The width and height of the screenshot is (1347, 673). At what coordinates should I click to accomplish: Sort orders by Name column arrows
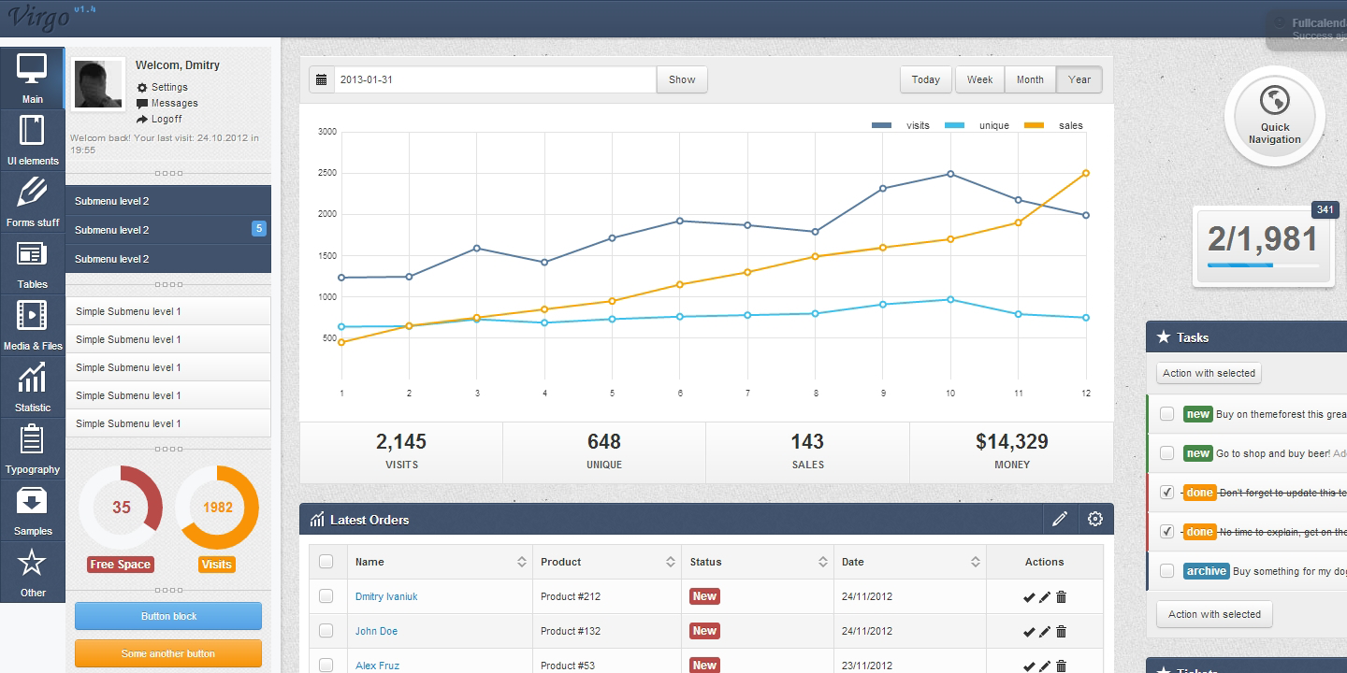(x=521, y=562)
